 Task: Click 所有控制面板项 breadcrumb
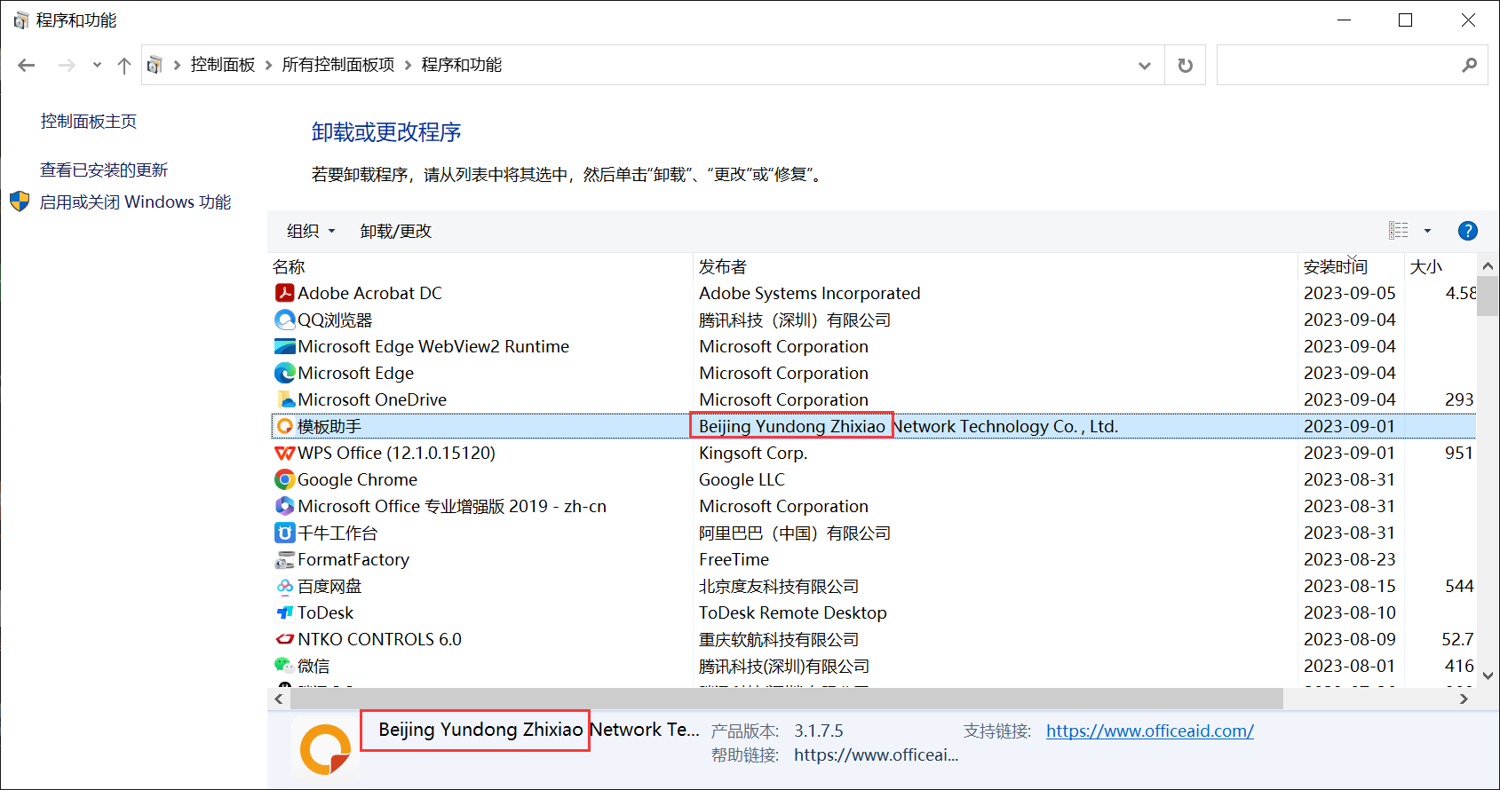(x=338, y=65)
